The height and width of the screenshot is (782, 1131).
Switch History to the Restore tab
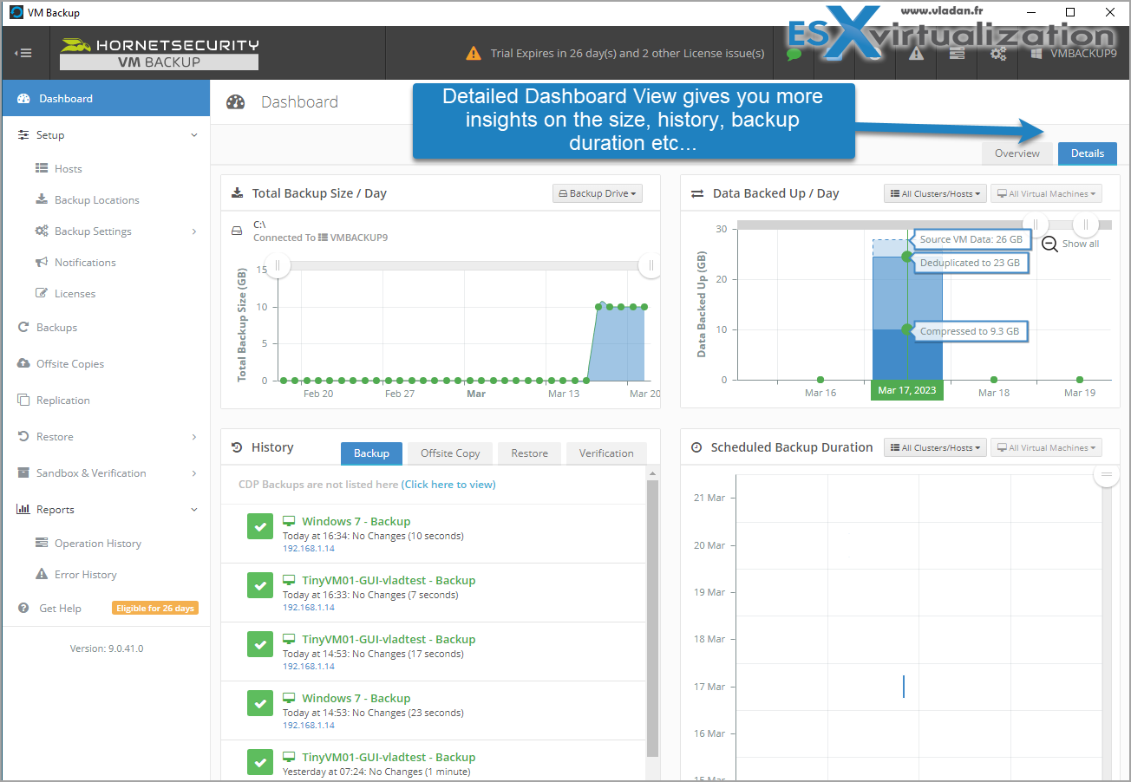[x=529, y=453]
